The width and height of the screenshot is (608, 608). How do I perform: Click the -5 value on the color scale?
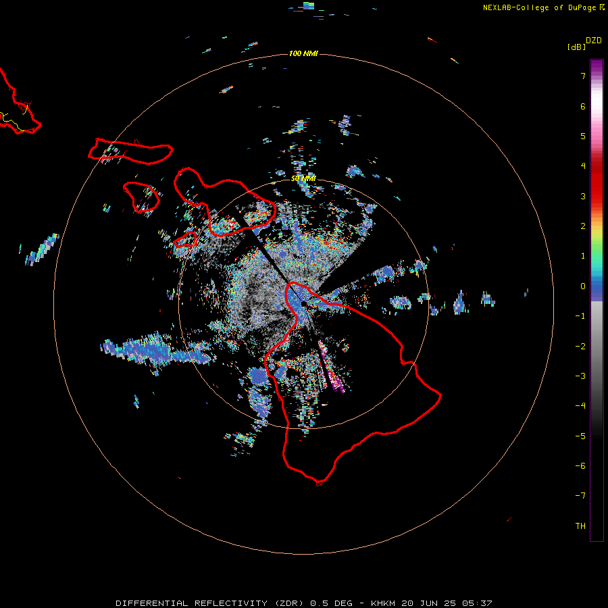(580, 436)
